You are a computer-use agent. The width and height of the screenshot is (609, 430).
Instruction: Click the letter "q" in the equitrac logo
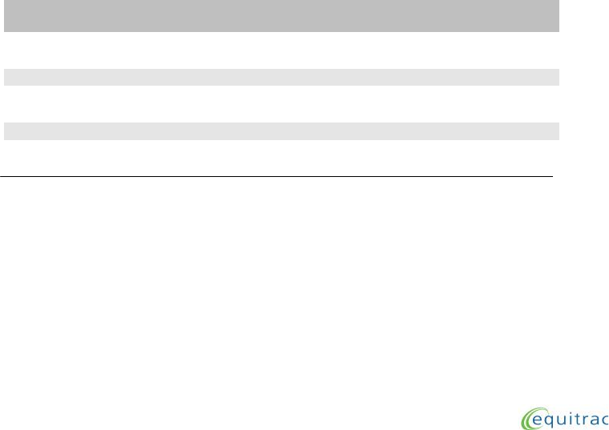549,421
